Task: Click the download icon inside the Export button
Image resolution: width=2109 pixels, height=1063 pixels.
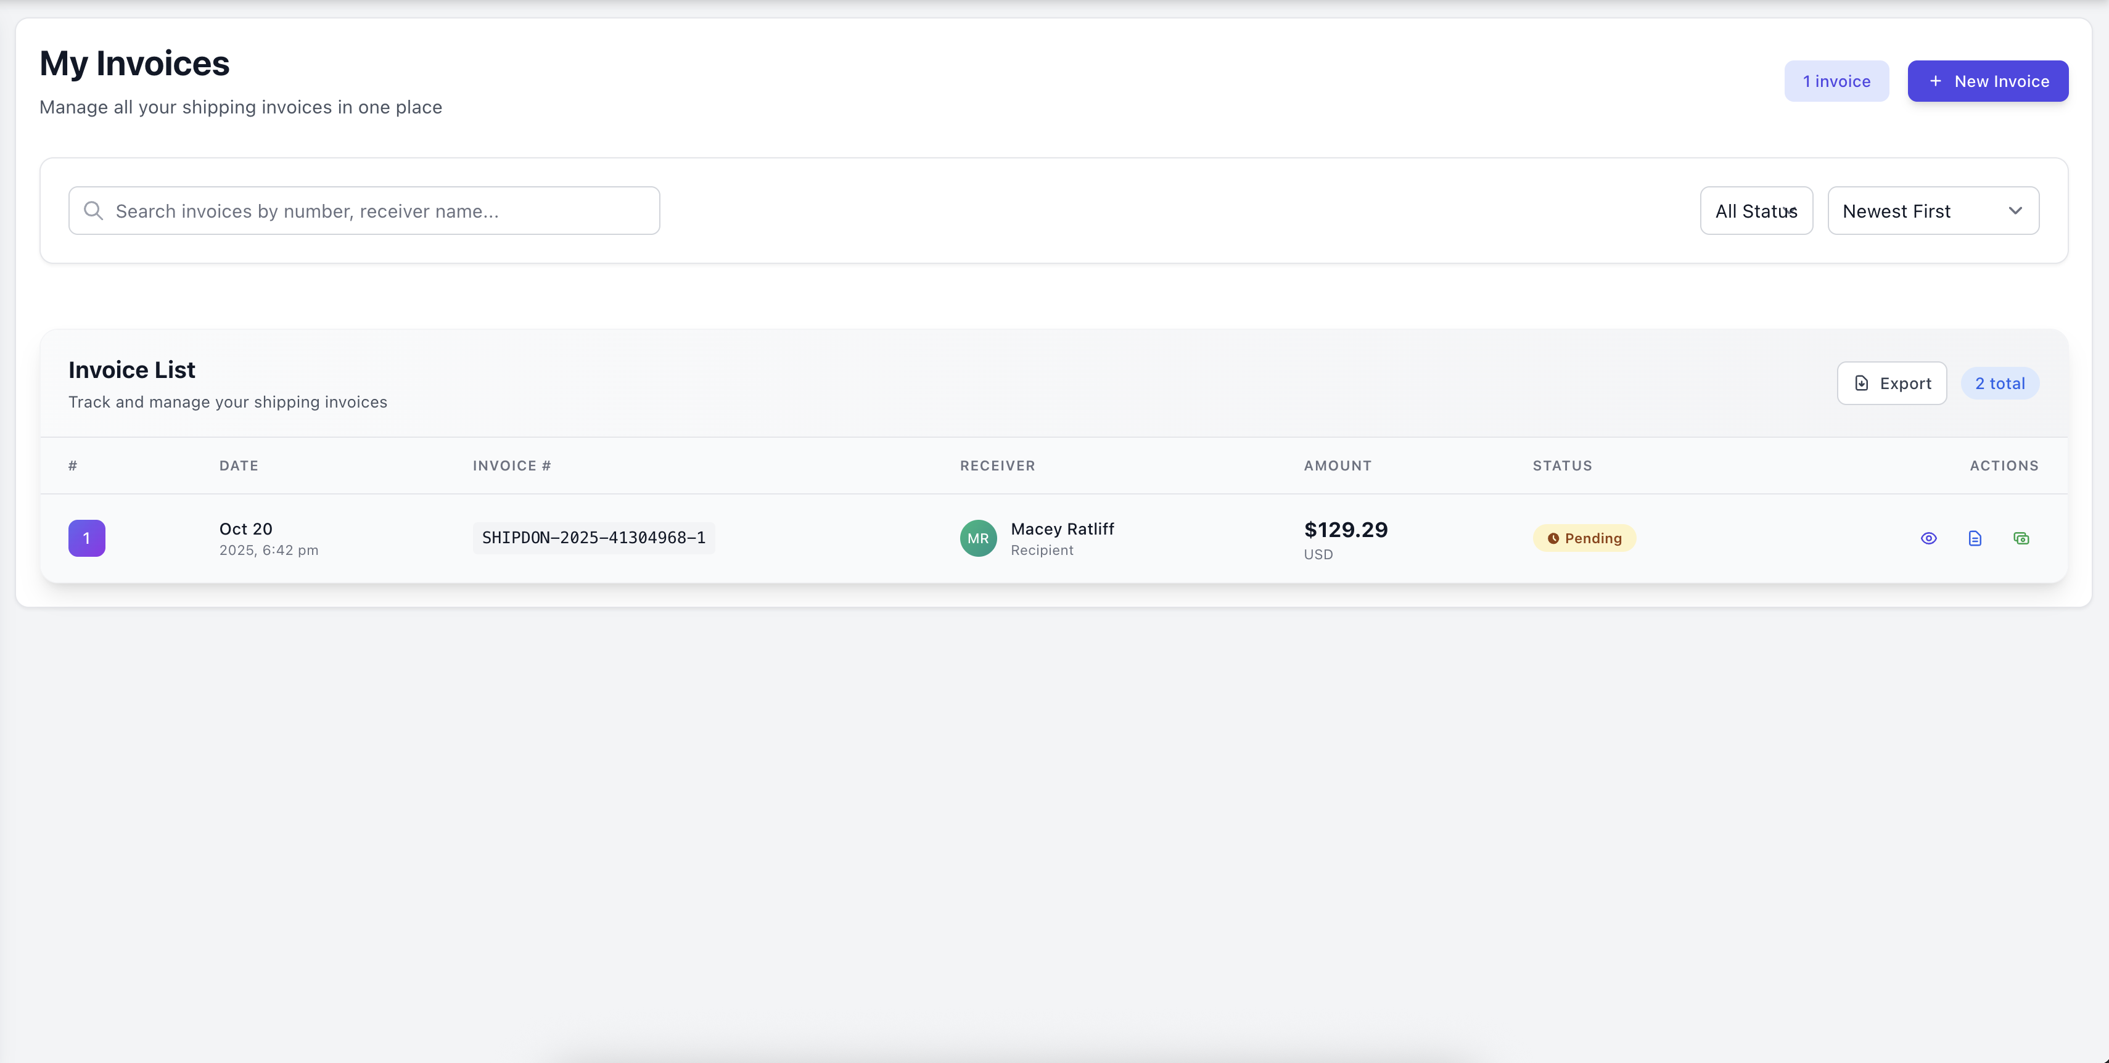Action: pos(1862,383)
